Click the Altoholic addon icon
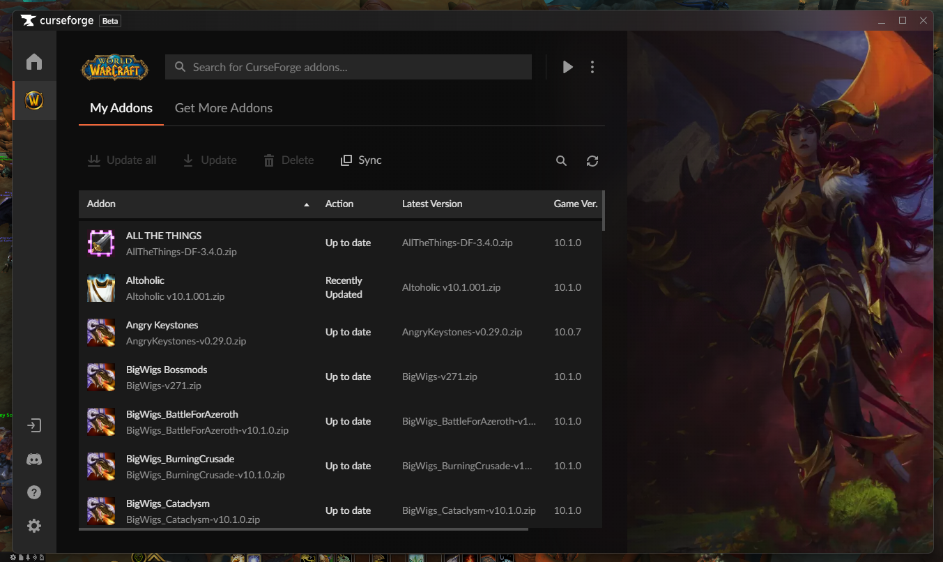 click(x=101, y=287)
